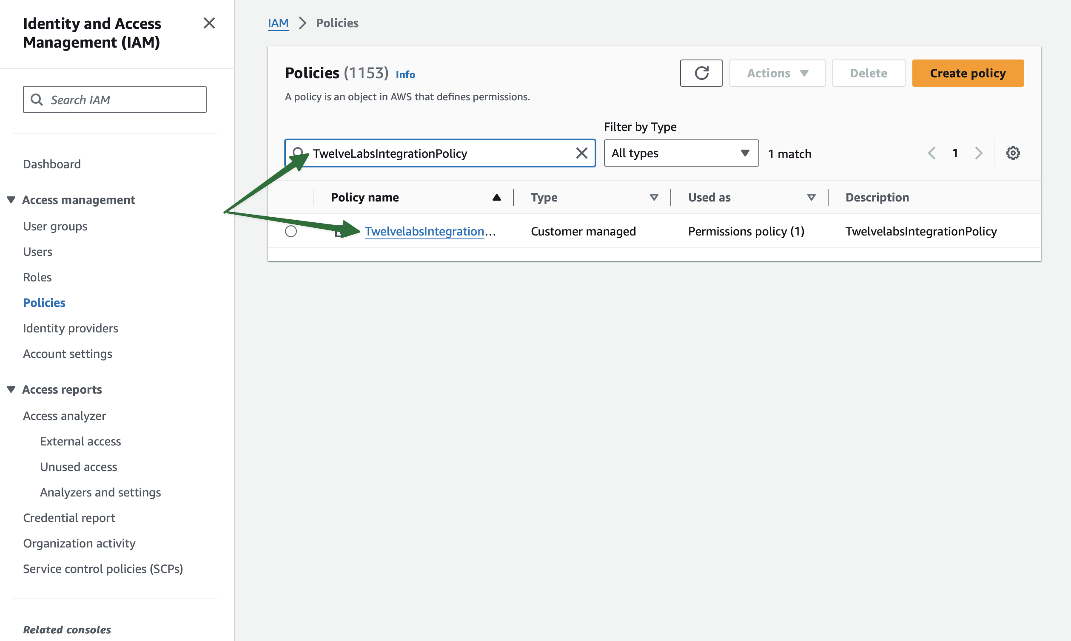This screenshot has height=641, width=1071.
Task: Open the TwelvelabsIntegration policy link
Action: click(x=424, y=232)
